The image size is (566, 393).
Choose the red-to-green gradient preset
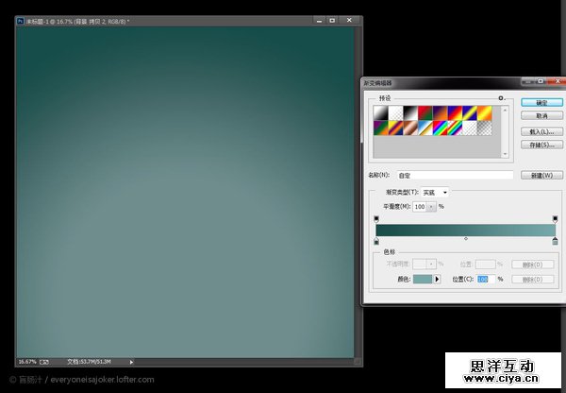[x=424, y=112]
